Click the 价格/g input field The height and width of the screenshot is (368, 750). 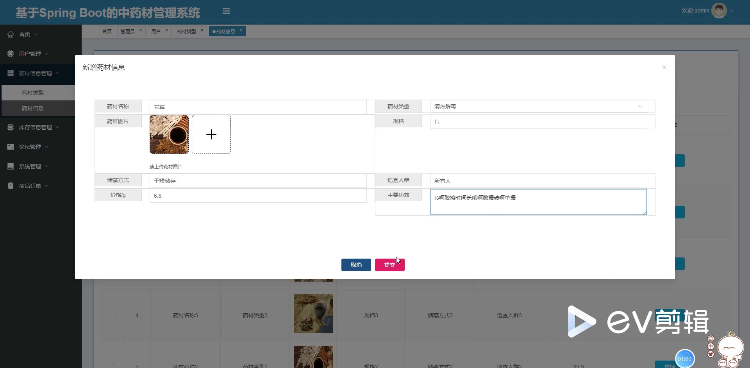coord(258,196)
